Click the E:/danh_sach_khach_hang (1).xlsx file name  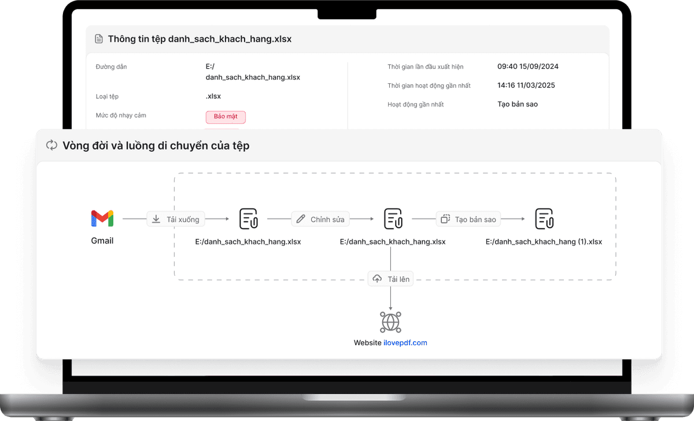coord(544,242)
